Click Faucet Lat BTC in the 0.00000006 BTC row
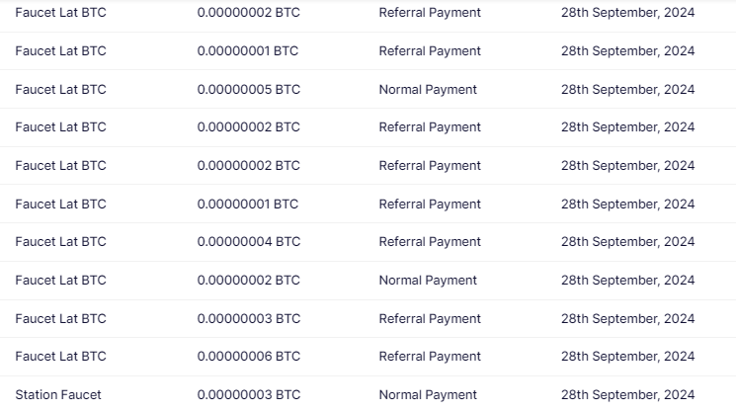 pyautogui.click(x=60, y=356)
